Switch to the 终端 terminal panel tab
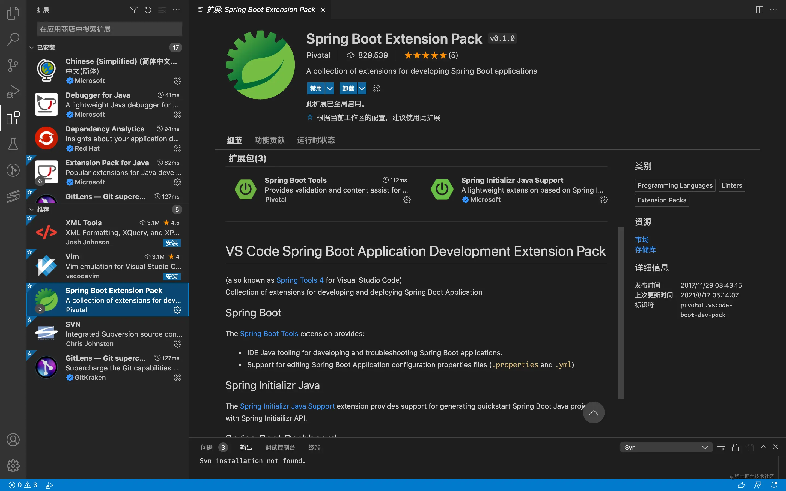 click(x=314, y=447)
